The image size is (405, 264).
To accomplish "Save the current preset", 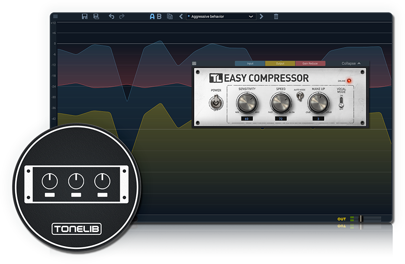I will coord(84,16).
